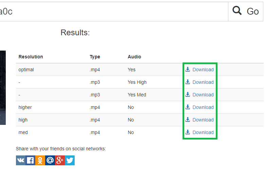Share on Odnoklassniki orange icon
The width and height of the screenshot is (265, 169).
point(40,161)
